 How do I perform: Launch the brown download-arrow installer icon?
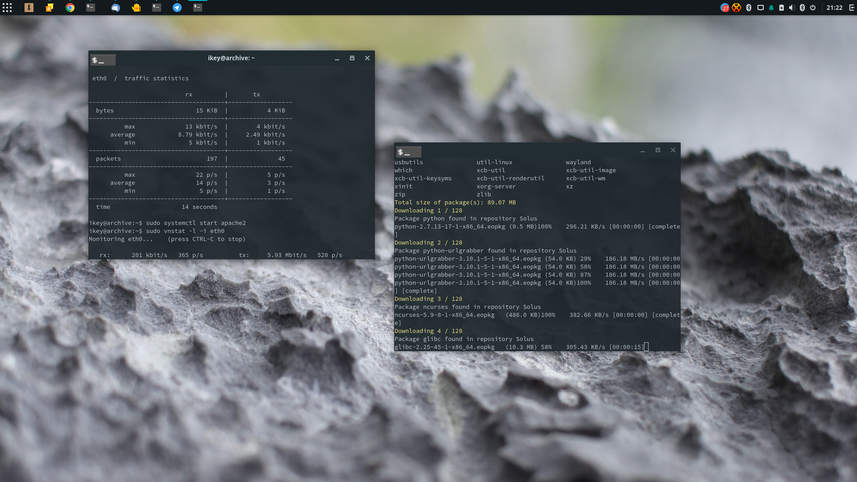[29, 8]
